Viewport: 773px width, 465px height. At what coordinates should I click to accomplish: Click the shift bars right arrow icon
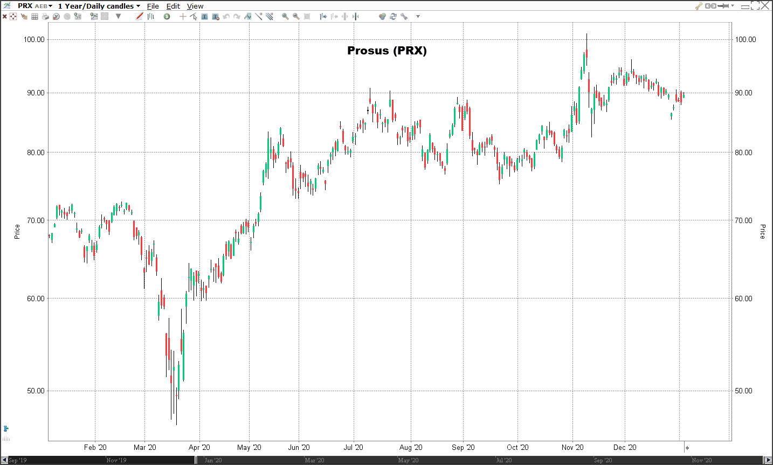(x=323, y=17)
